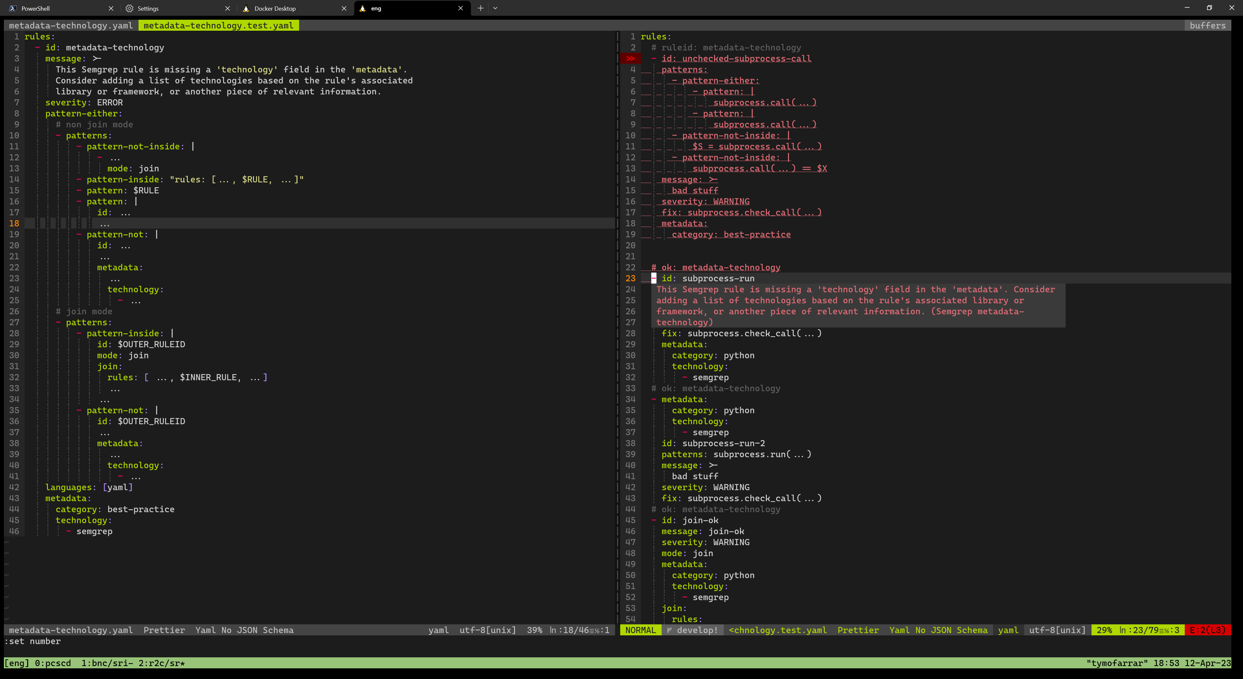Viewport: 1243px width, 679px height.
Task: Click '# join mode' comment on left line 26
Action: 84,311
